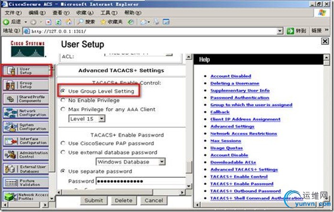Select No Enable Privilege radio

[x=63, y=100]
